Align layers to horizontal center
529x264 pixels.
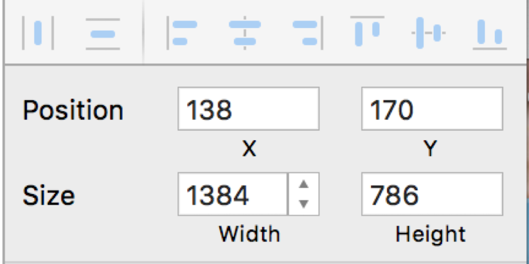click(x=245, y=34)
